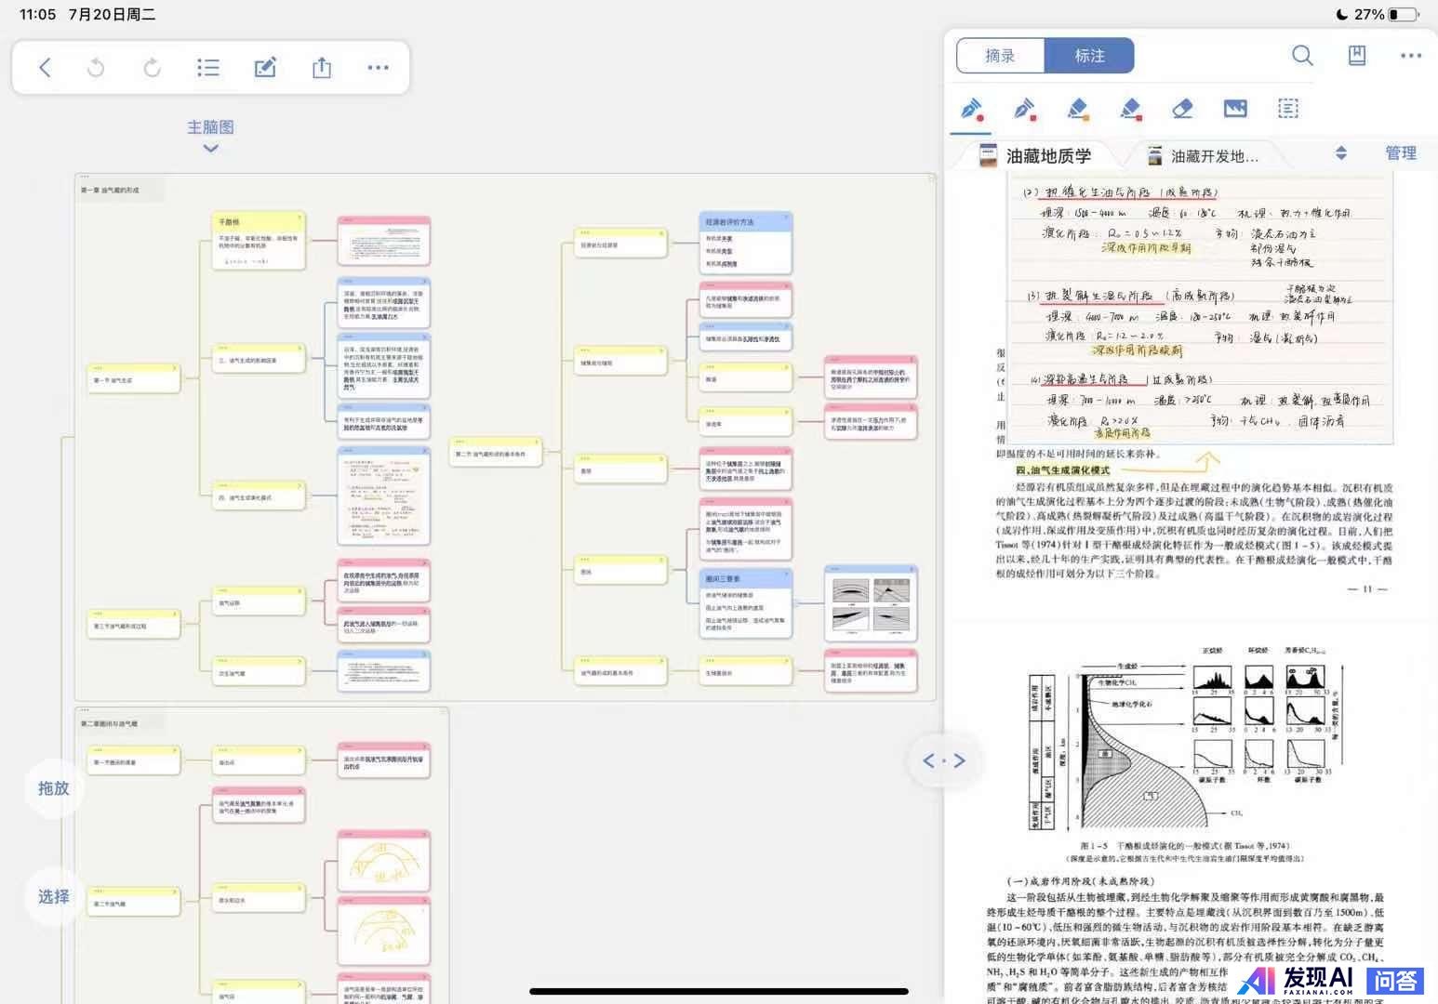Tap the battery indicator in status bar
This screenshot has width=1438, height=1004.
pos(1404,14)
